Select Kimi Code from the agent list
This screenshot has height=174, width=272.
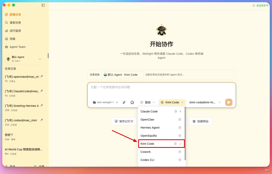click(161, 144)
